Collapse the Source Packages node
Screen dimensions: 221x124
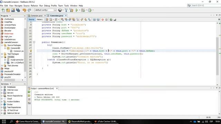(x=2, y=45)
